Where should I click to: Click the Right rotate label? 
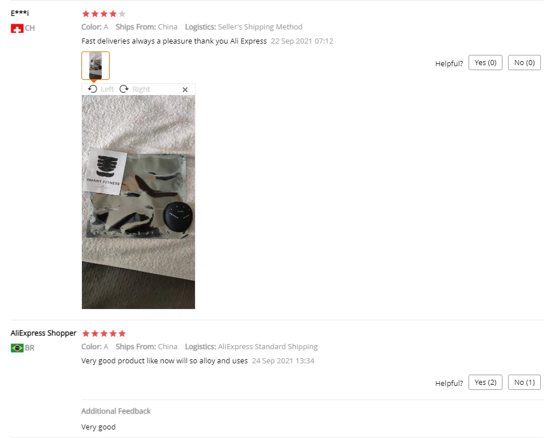point(141,89)
